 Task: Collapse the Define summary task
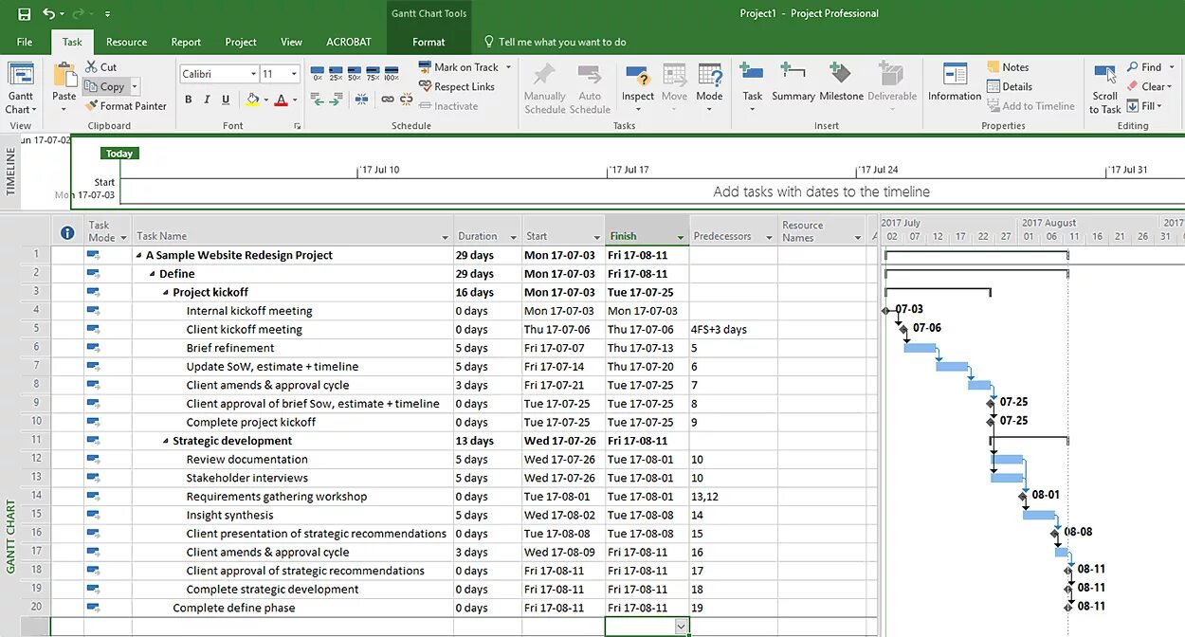point(153,274)
